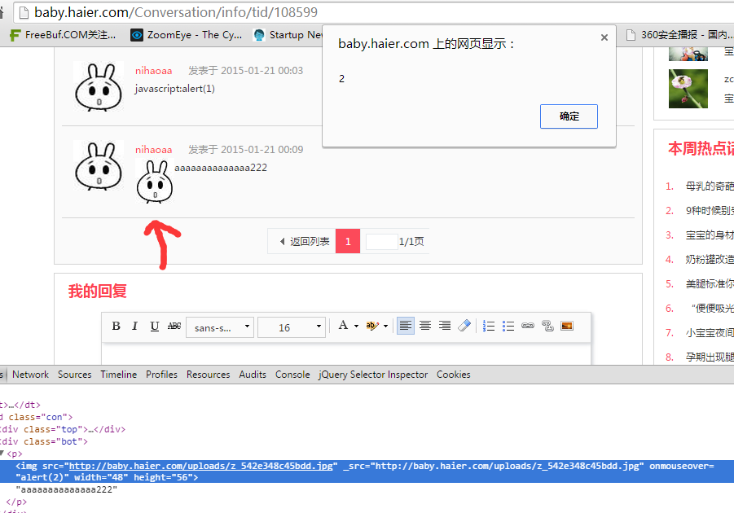The height and width of the screenshot is (513, 734).
Task: Open the Startup News bookmark
Action: point(288,35)
